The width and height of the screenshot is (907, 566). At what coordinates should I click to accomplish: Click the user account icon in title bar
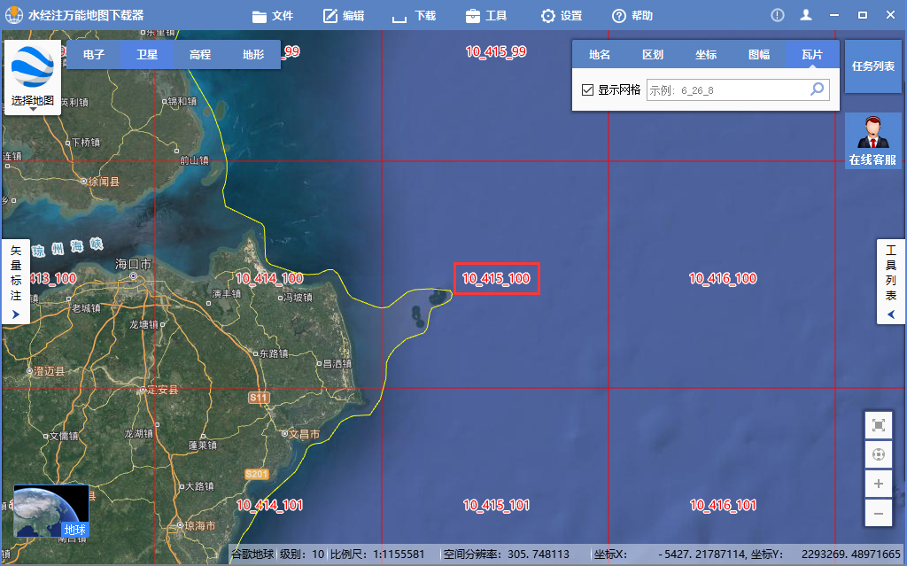tap(806, 16)
